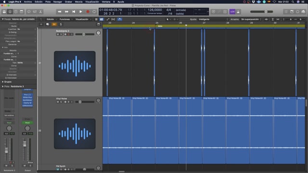
Task: Toggle the blue Catch playhead button
Action: (x=120, y=19)
